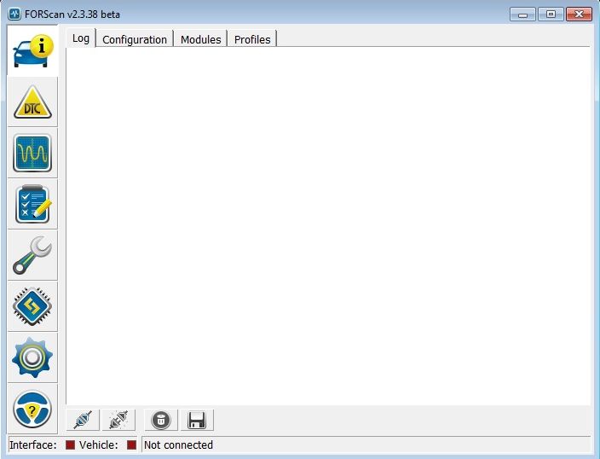600x459 pixels.
Task: Switch to the Log tab
Action: (x=81, y=38)
